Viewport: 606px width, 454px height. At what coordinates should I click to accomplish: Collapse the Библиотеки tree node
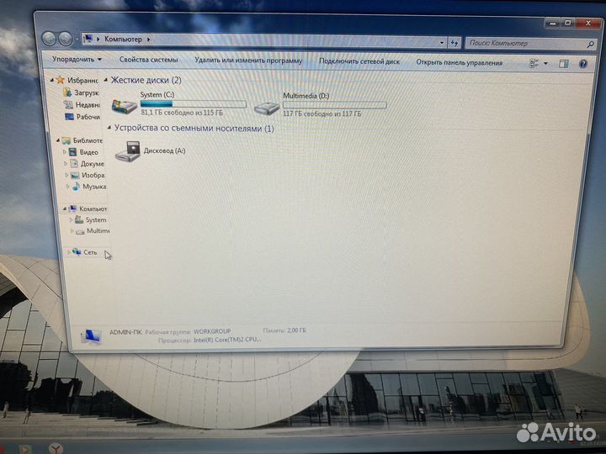pos(58,140)
